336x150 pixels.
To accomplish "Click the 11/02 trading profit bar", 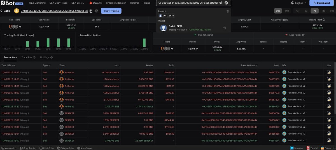I will tap(69, 43).
